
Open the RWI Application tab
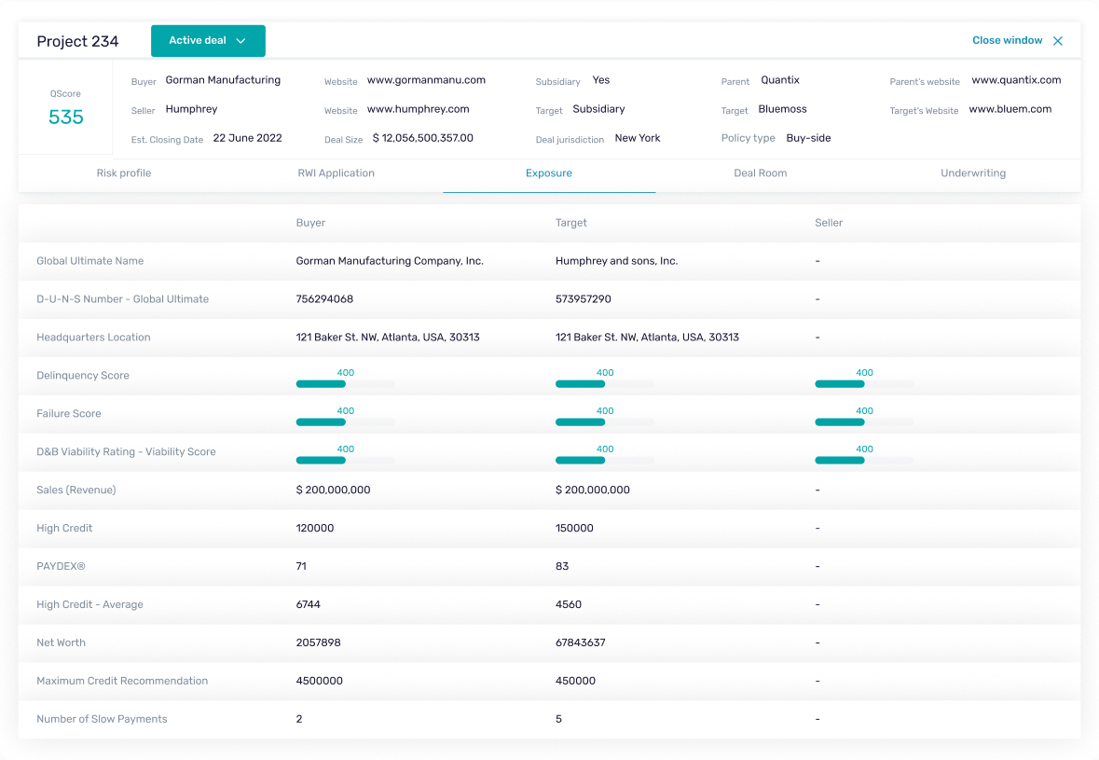[x=336, y=173]
